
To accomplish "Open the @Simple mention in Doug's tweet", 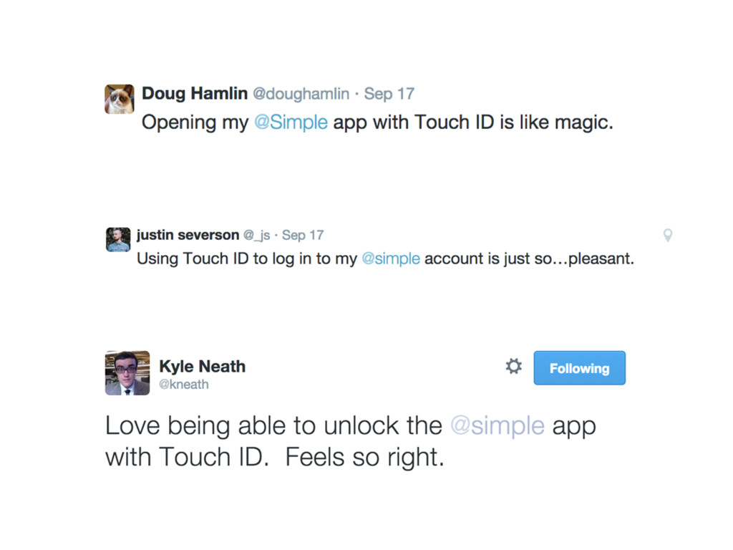I will click(291, 122).
